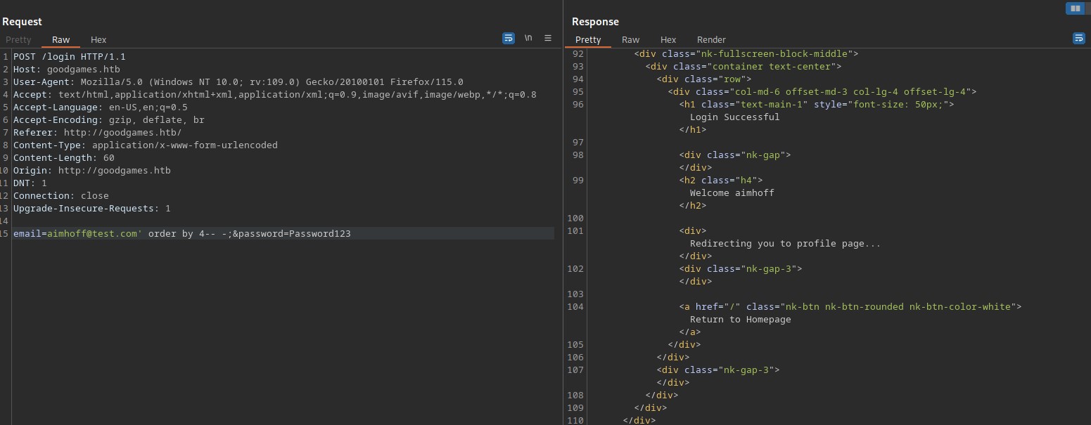Screen dimensions: 1091x425
Task: Click the h1 class="text-main-1" line
Action: pos(817,105)
